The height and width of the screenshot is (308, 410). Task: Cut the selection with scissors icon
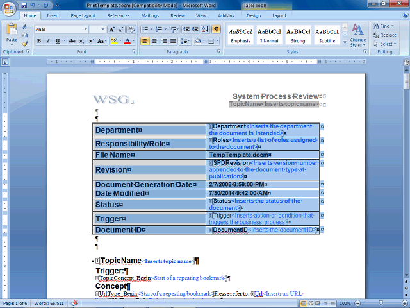click(x=24, y=26)
